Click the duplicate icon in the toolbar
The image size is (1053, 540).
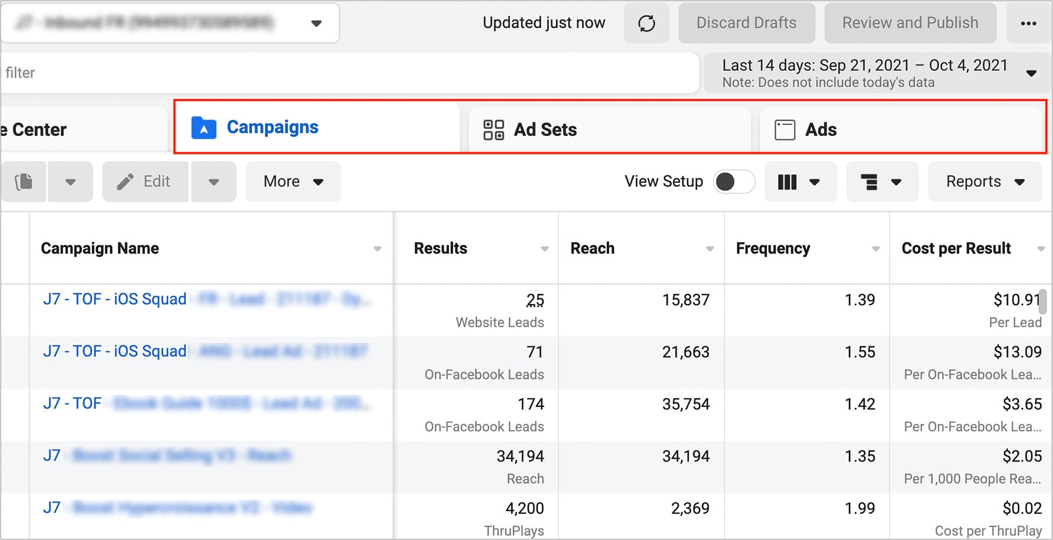[23, 182]
